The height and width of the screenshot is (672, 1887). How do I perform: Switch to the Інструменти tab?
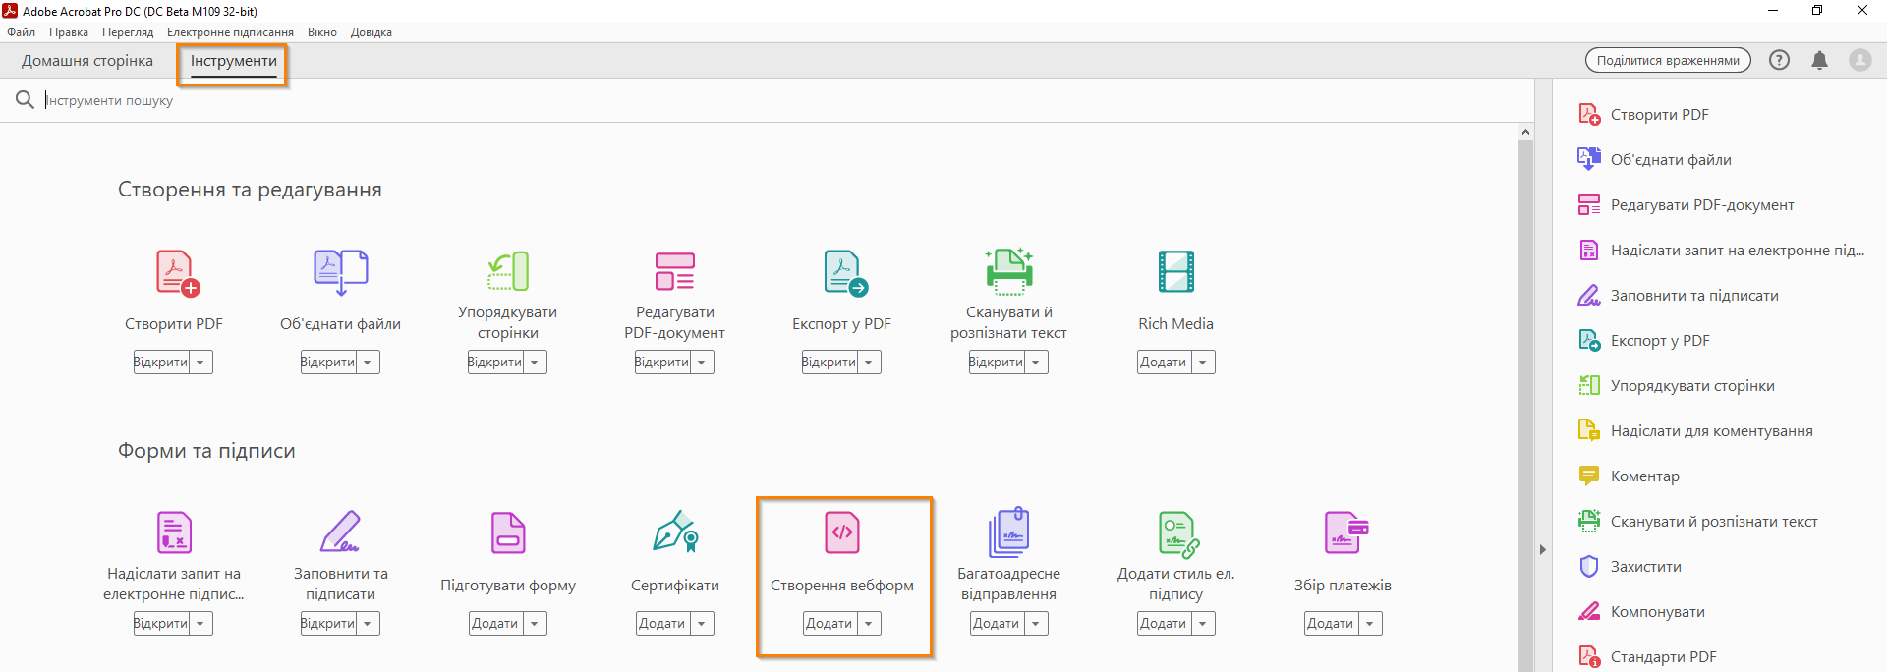pos(234,61)
